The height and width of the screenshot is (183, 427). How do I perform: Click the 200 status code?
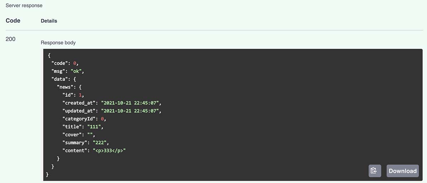click(11, 39)
